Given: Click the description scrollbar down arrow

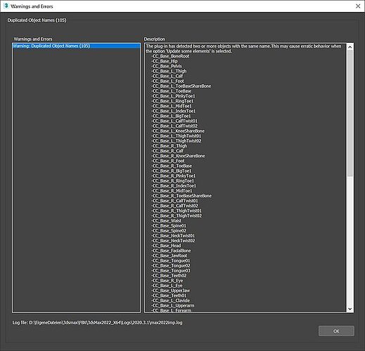Looking at the screenshot, I should tap(350, 309).
